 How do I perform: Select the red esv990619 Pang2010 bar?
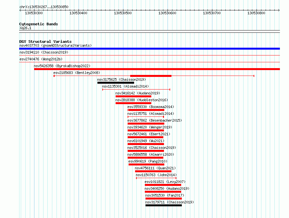(146, 164)
